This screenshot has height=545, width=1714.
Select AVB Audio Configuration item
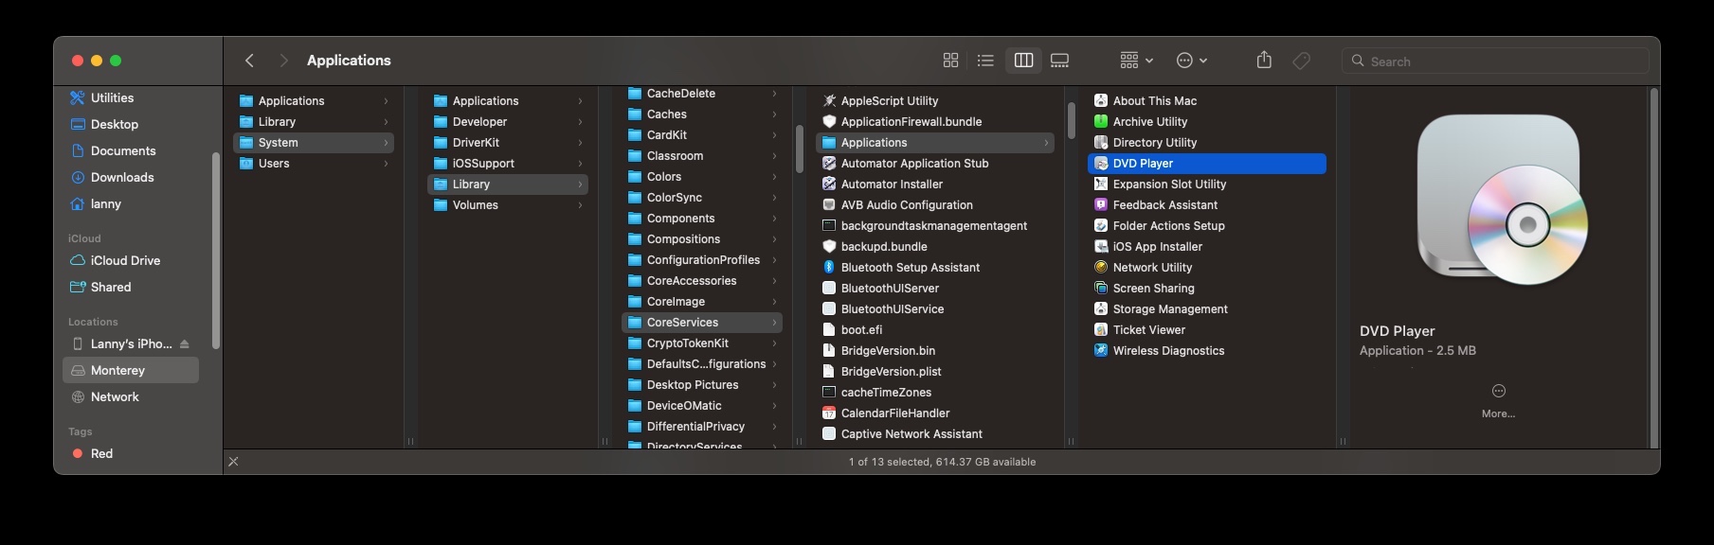coord(935,204)
